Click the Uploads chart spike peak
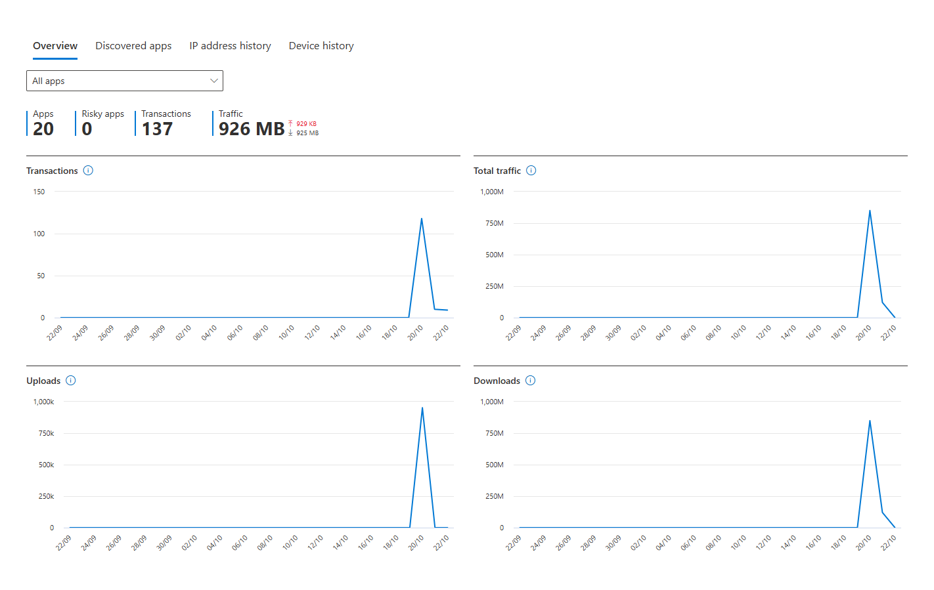The height and width of the screenshot is (590, 934). point(422,408)
